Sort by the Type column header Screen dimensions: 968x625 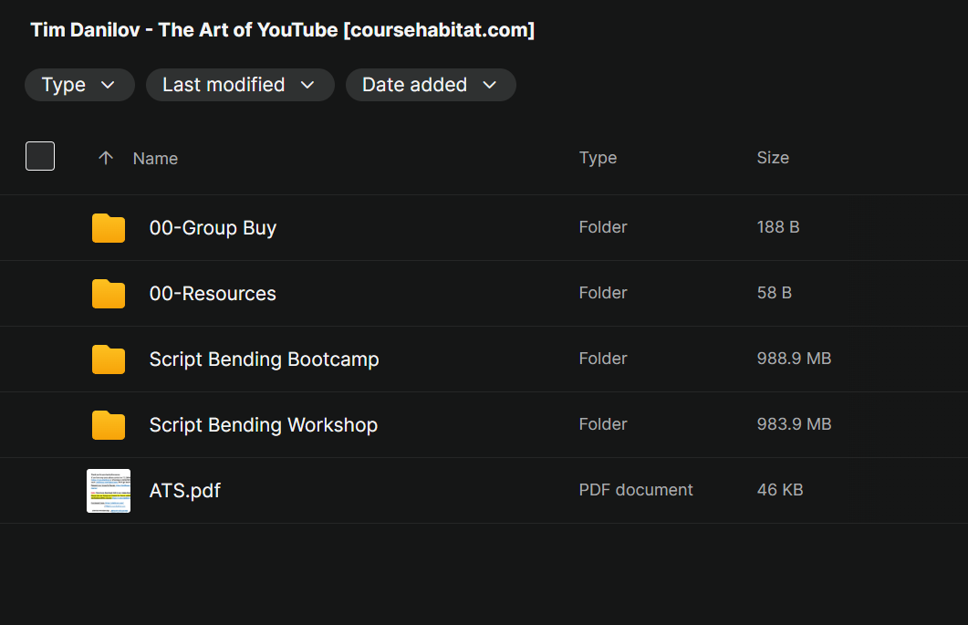(598, 158)
